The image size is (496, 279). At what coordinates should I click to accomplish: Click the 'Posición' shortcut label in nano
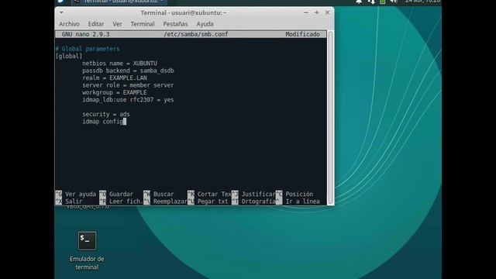299,194
